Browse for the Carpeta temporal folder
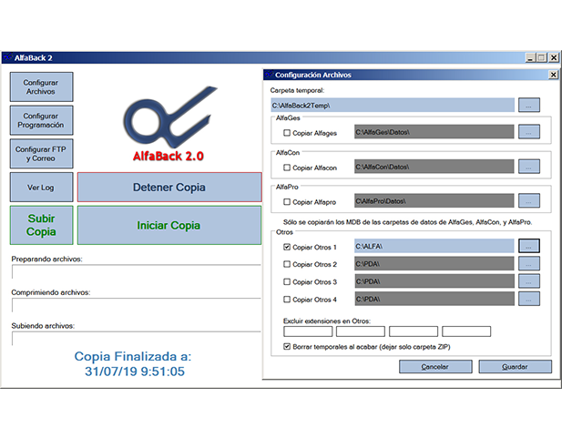The height and width of the screenshot is (448, 562). tap(529, 106)
